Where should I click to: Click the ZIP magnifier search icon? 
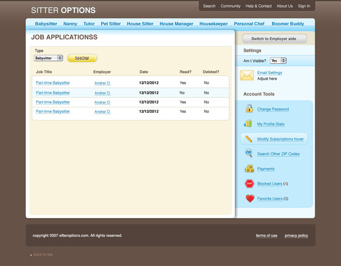point(249,154)
